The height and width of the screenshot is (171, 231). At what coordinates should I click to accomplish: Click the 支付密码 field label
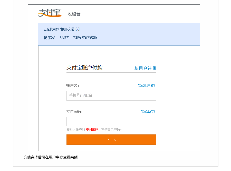coord(74,112)
